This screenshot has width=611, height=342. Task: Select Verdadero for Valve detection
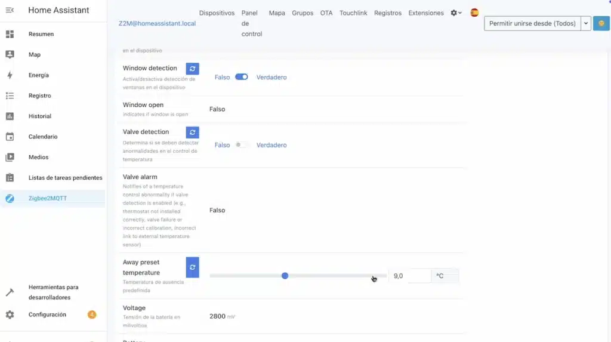(271, 145)
